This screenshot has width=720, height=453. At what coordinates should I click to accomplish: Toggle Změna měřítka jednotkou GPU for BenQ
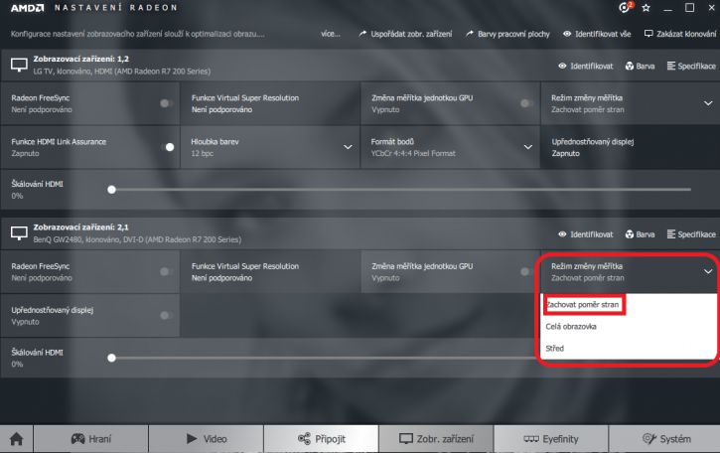[526, 271]
